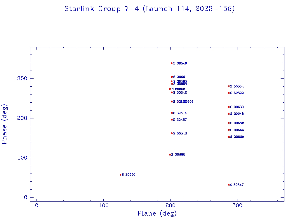This screenshot has height=224, width=299.
Task: Click the red marker at phase 108 near plane 200
Action: (170, 155)
